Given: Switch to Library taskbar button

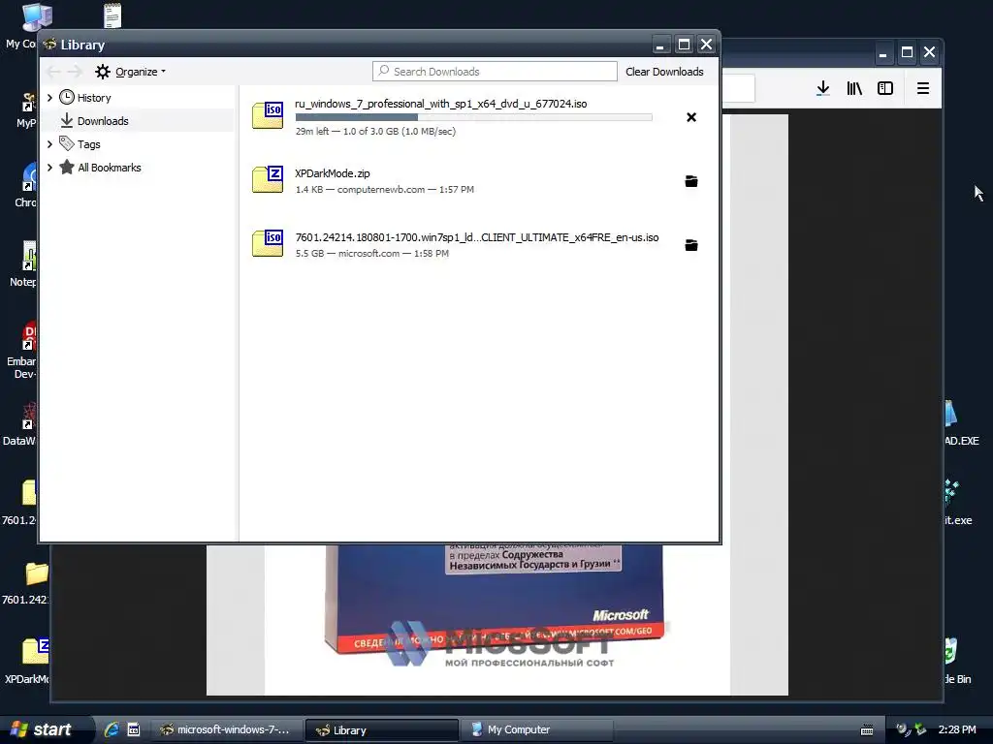Looking at the screenshot, I should click(381, 730).
